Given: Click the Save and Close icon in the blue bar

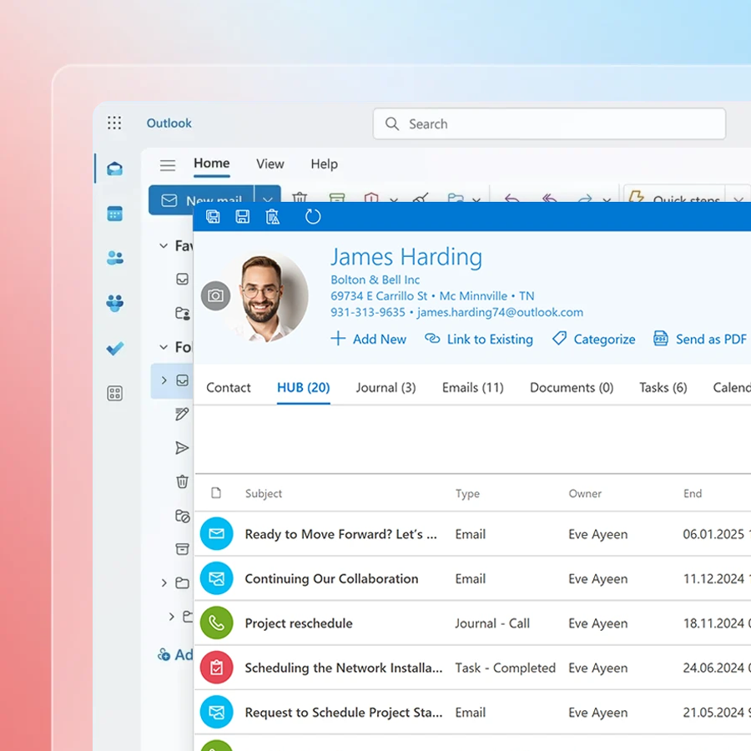Looking at the screenshot, I should (213, 217).
